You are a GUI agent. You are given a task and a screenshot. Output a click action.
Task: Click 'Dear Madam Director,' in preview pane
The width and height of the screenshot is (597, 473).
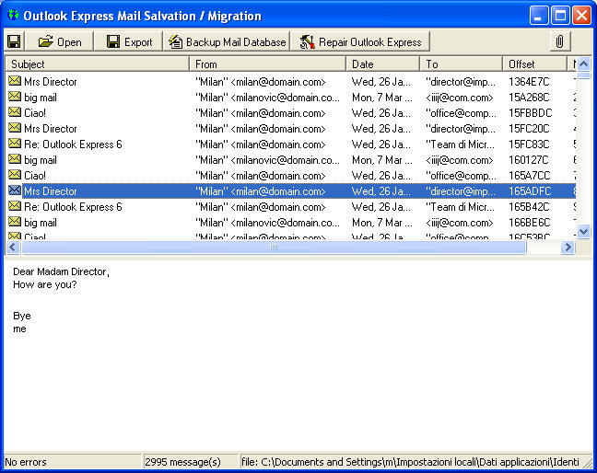tap(61, 271)
